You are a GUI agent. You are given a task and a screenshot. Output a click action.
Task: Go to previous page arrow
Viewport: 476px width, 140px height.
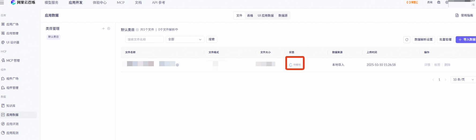(x=433, y=80)
